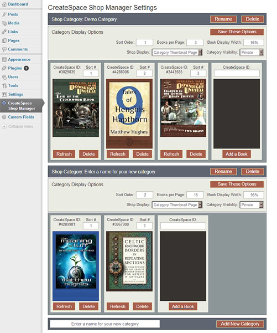Click the Appearance icon
The width and height of the screenshot is (277, 333).
click(4, 59)
